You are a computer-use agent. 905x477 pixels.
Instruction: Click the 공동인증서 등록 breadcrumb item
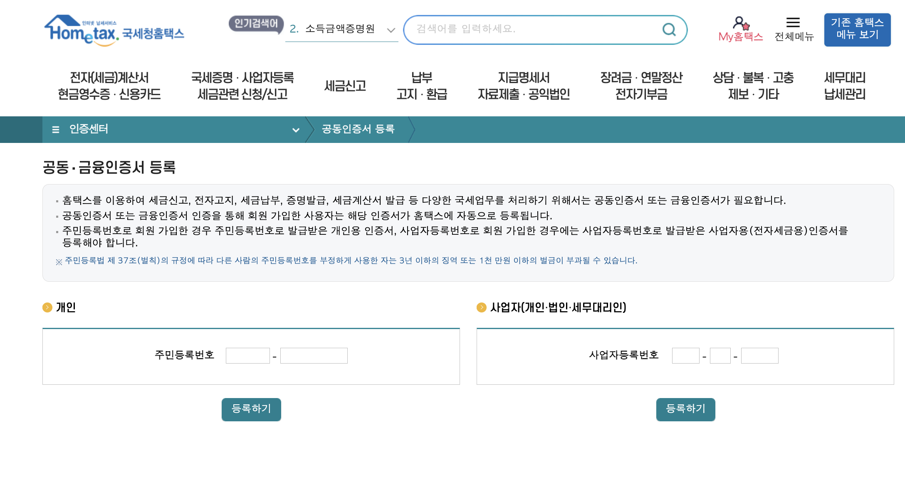pos(358,129)
